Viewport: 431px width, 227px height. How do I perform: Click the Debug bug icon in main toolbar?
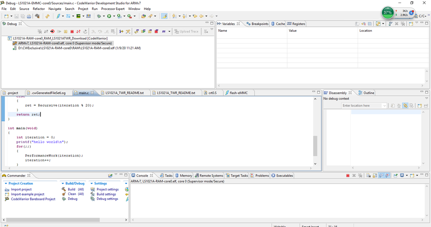(x=99, y=16)
